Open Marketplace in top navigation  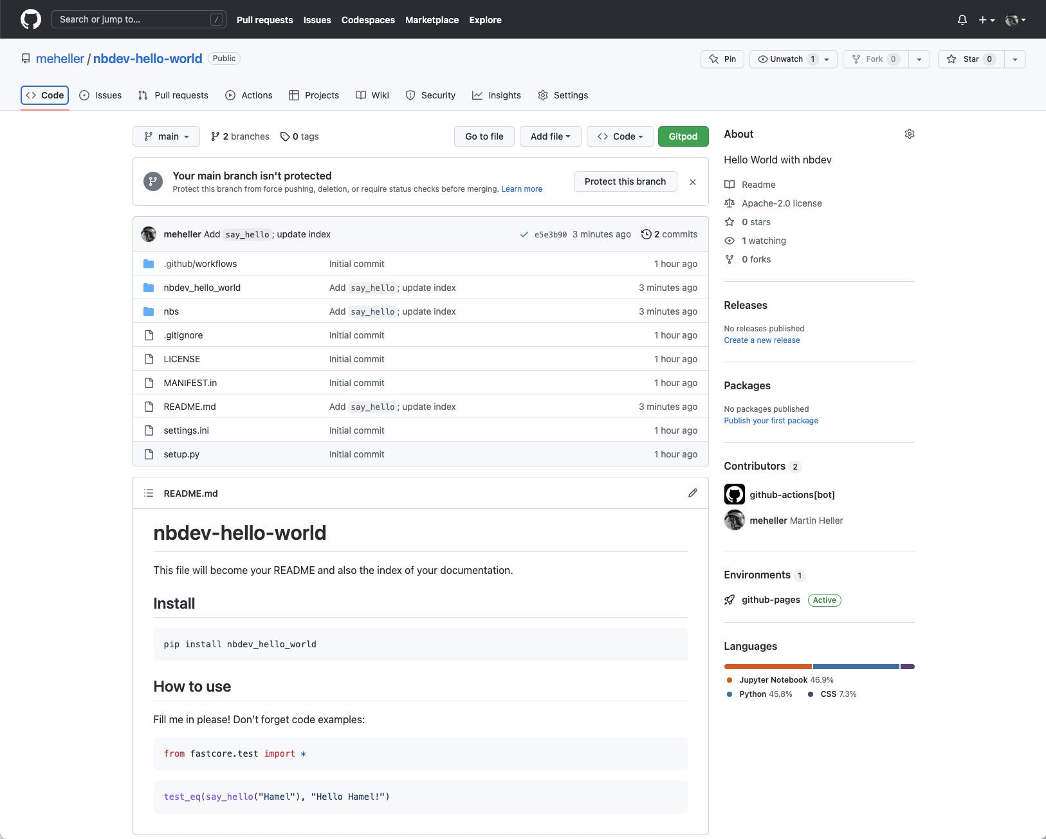pos(432,20)
